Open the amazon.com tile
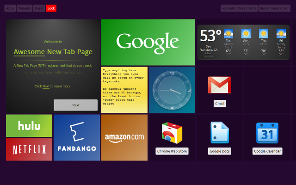Image resolution: width=296 pixels, height=185 pixels. pos(124,138)
